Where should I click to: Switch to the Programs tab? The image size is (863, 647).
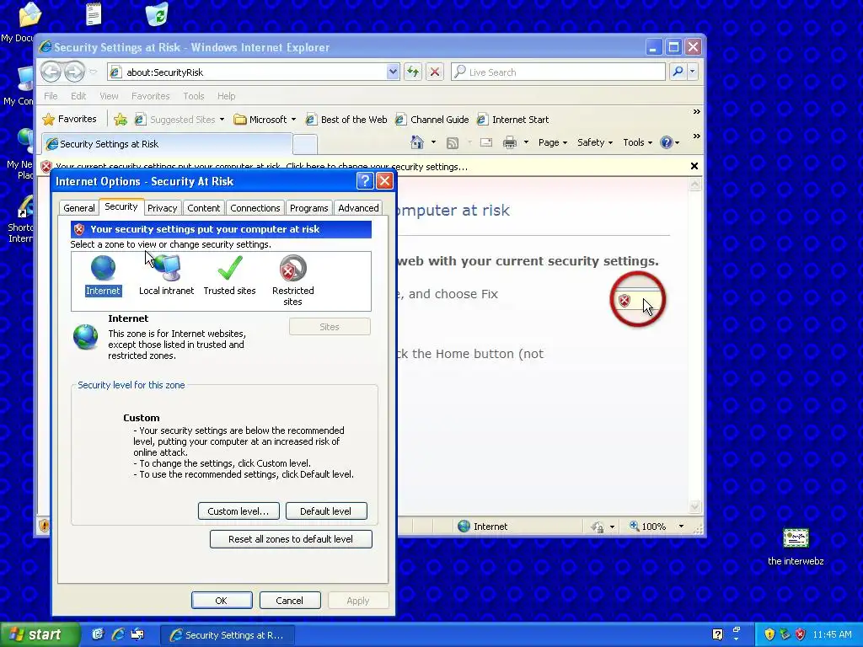(308, 208)
